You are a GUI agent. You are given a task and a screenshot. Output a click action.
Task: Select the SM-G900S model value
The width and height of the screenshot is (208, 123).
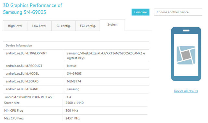coord(74,74)
